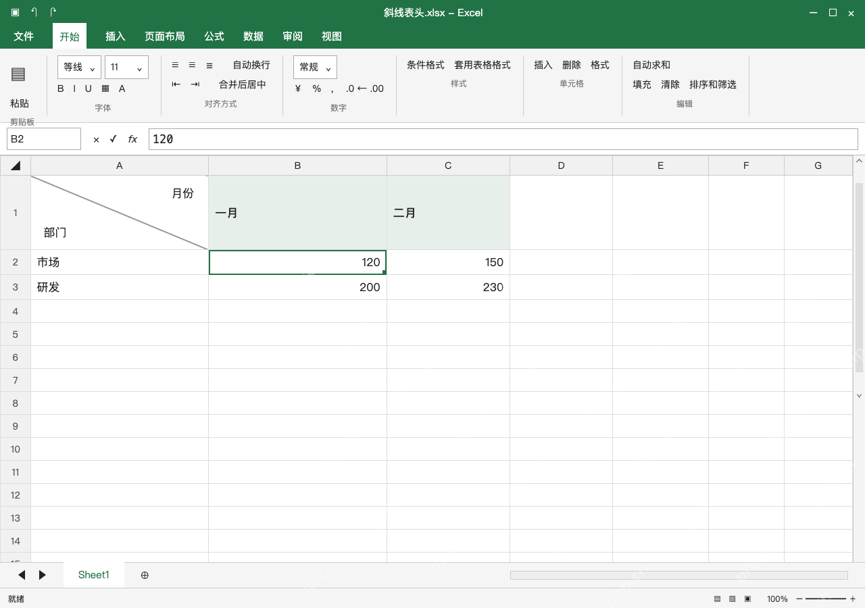Click the font color A icon
This screenshot has width=865, height=608.
(122, 88)
